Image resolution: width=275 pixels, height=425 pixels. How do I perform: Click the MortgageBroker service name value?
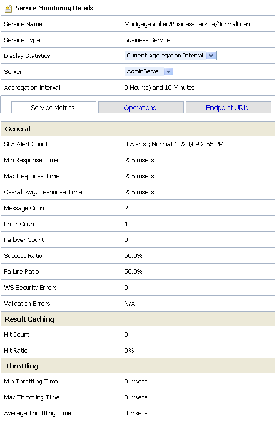pos(187,24)
